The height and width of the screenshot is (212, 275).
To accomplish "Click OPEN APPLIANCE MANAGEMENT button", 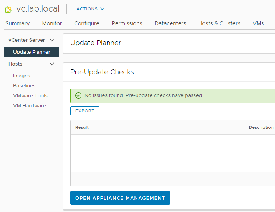I will (x=120, y=198).
